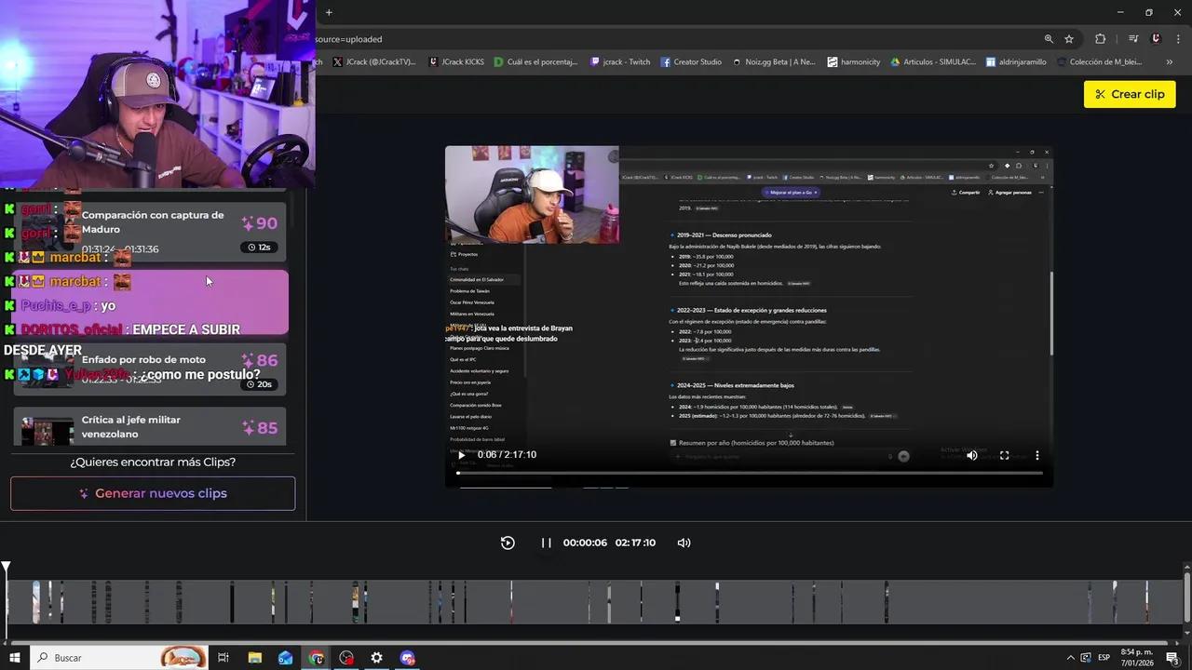
Task: Pause playback with the editor pause button
Action: [547, 543]
